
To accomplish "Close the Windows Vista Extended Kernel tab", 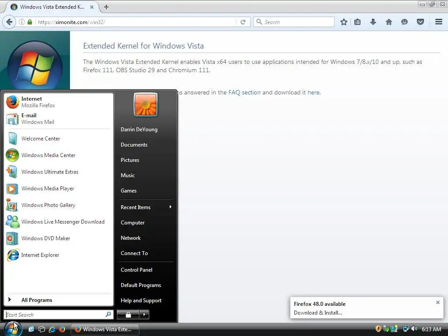I will pos(92,7).
